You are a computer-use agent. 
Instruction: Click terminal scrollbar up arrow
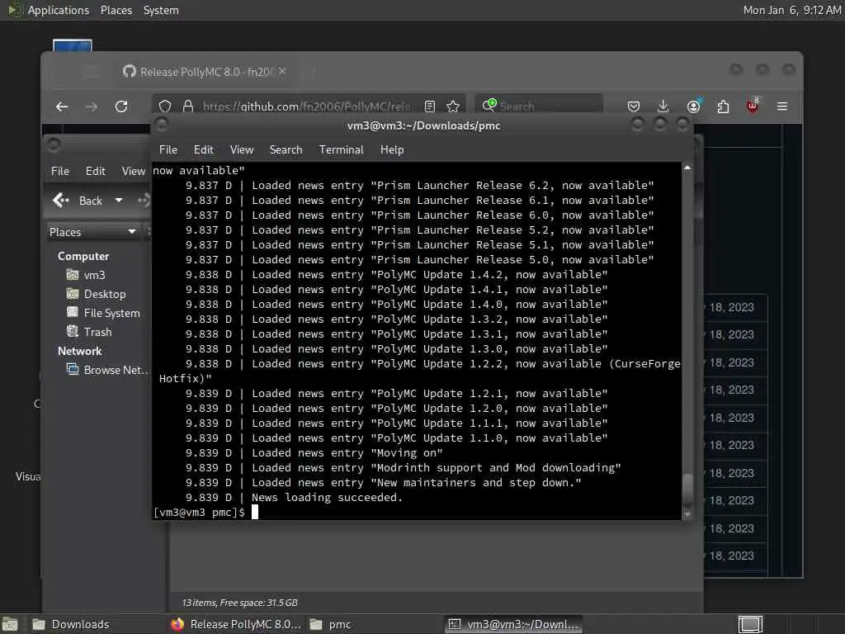[687, 168]
